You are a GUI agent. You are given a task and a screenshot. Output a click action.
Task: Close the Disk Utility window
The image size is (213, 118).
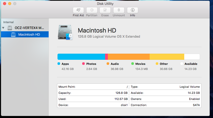[x=5, y=4]
